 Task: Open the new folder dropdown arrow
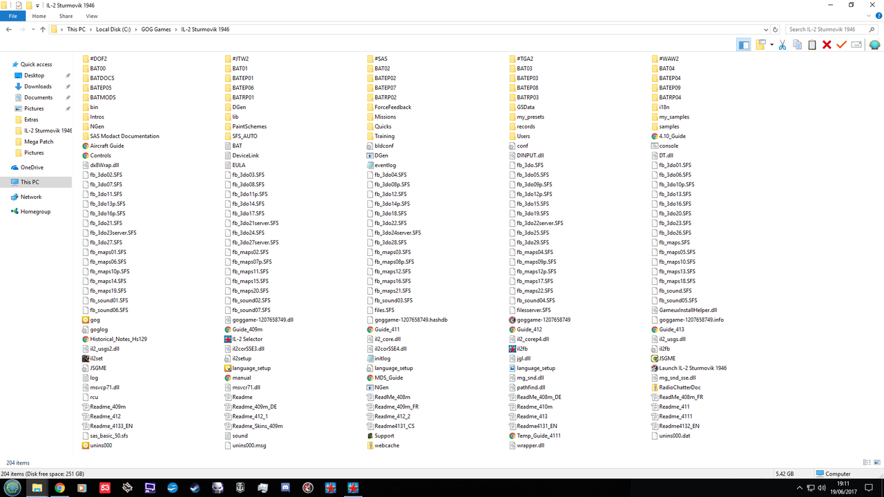click(771, 44)
